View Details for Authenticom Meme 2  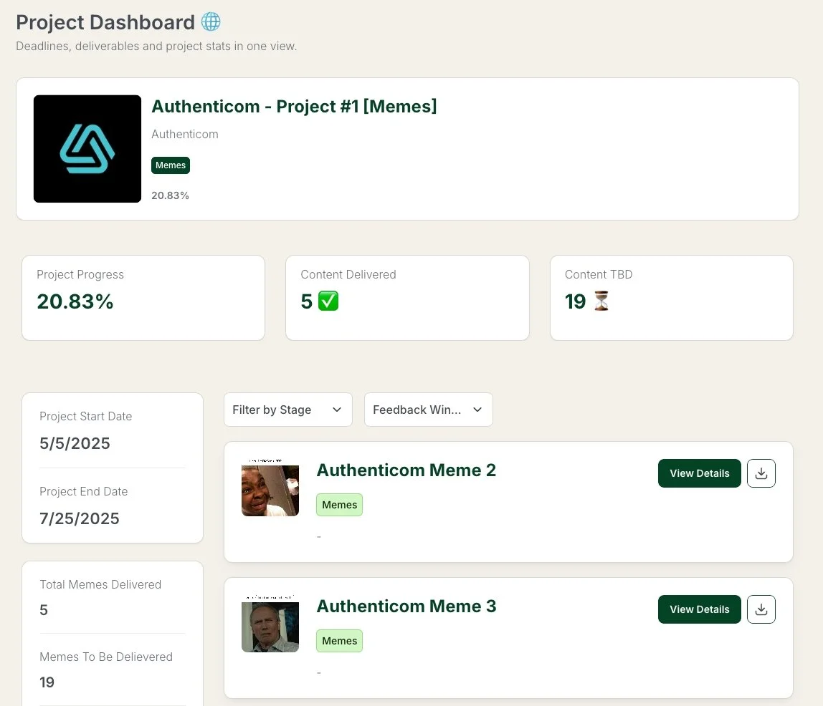pos(699,473)
